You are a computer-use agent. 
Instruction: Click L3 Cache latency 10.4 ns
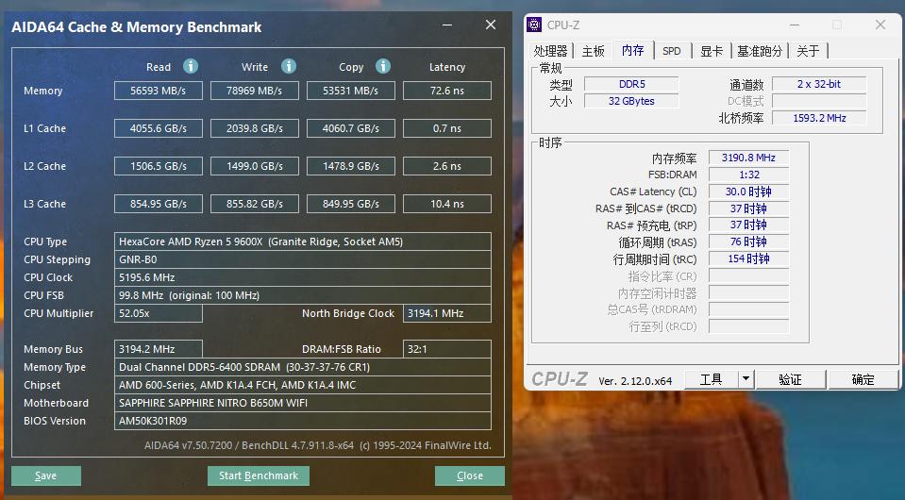447,204
